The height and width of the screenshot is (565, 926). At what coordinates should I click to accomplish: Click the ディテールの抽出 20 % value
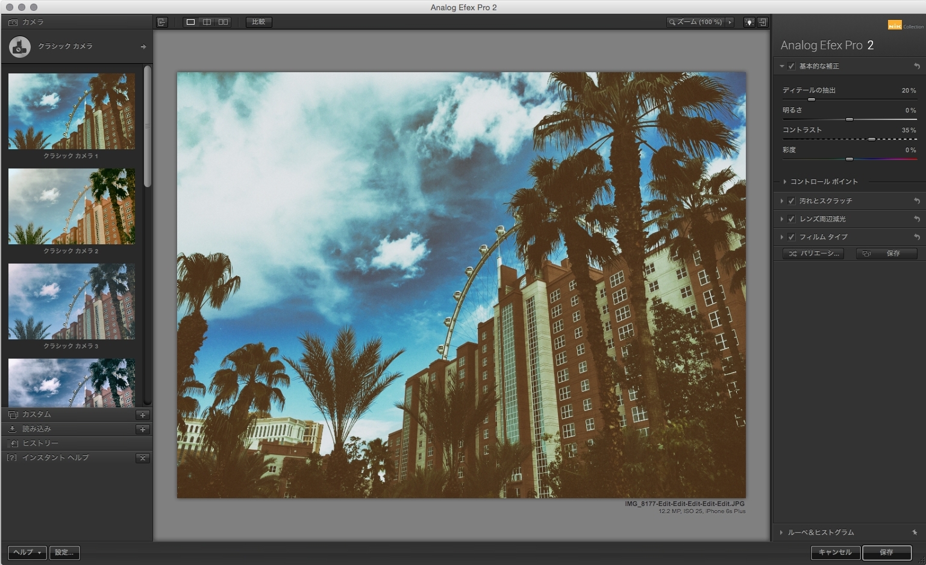point(909,90)
